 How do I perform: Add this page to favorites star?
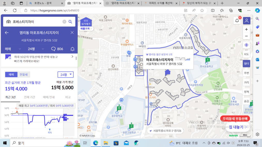pos(202,10)
